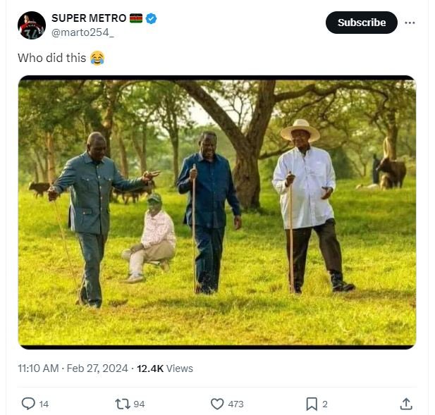Click the SUPER METRO display name
Viewport: 435px width, 415px height.
[89, 18]
